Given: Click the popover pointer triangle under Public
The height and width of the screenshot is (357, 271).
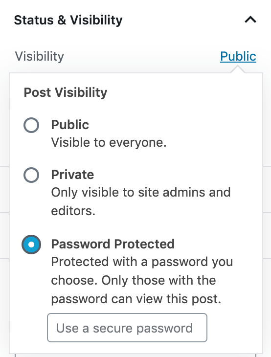Looking at the screenshot, I should [238, 69].
